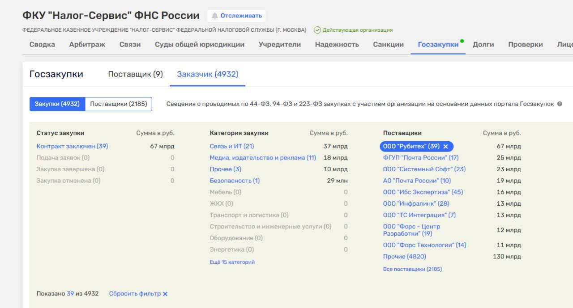Select the Госзакупки top navigation tab
The width and height of the screenshot is (573, 308).
438,44
